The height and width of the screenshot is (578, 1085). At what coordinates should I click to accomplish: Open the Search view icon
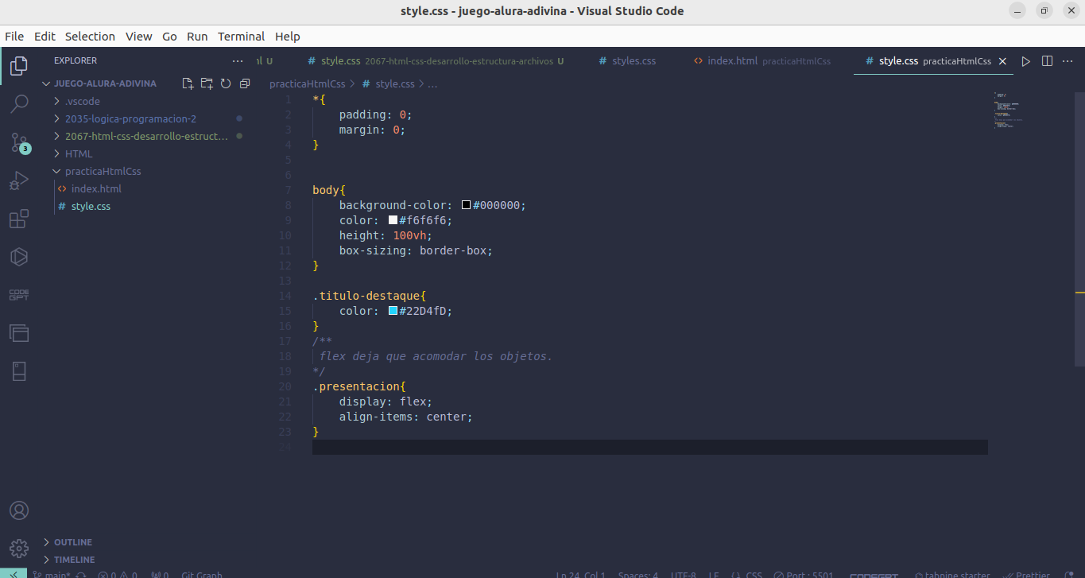pyautogui.click(x=19, y=103)
